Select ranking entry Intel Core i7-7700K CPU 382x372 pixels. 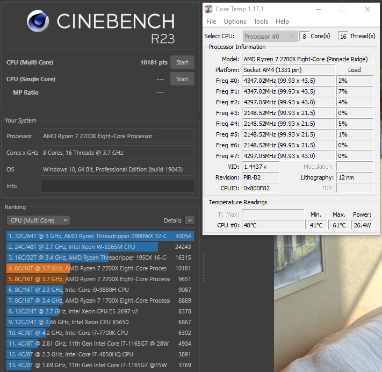tap(100, 333)
